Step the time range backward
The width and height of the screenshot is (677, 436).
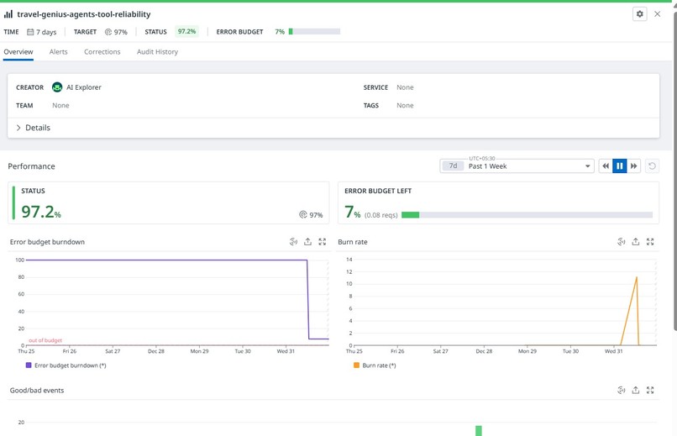[606, 166]
